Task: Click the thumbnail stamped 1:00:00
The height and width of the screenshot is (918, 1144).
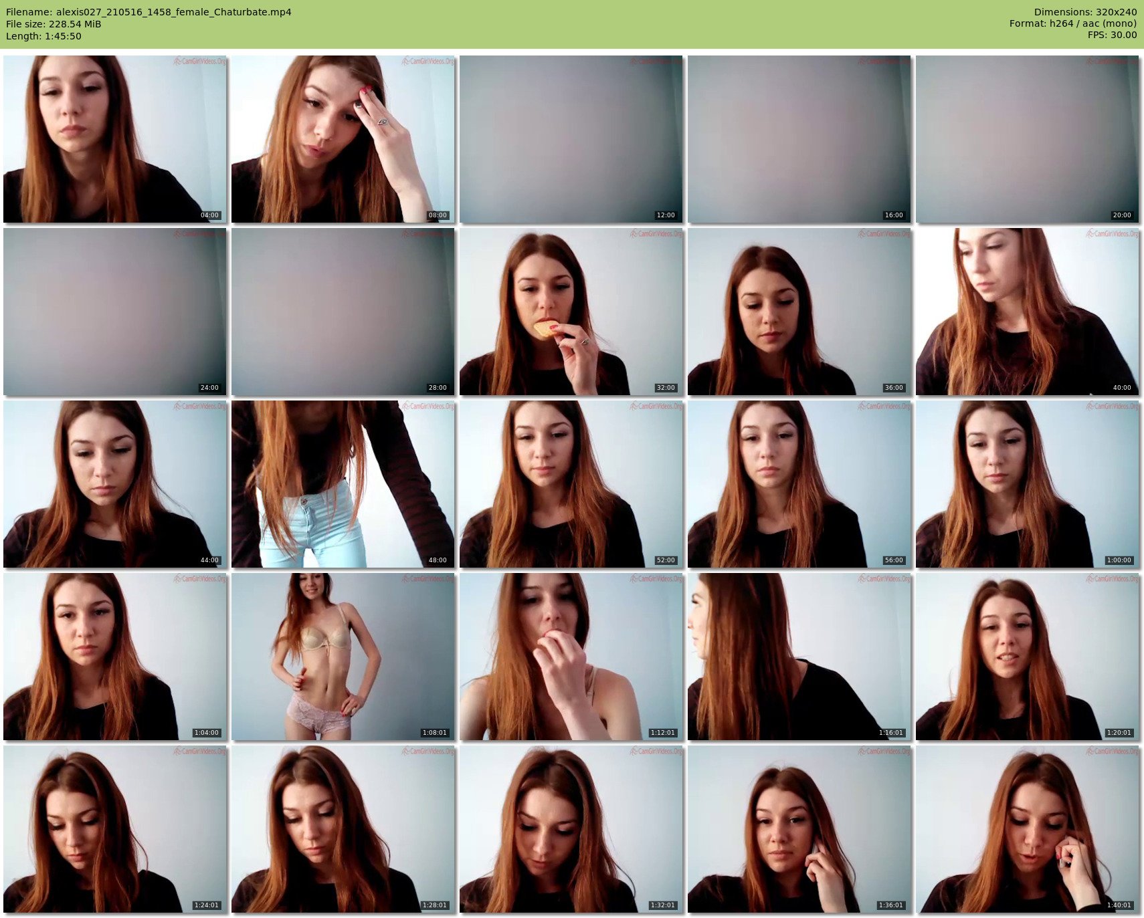Action: [1028, 484]
